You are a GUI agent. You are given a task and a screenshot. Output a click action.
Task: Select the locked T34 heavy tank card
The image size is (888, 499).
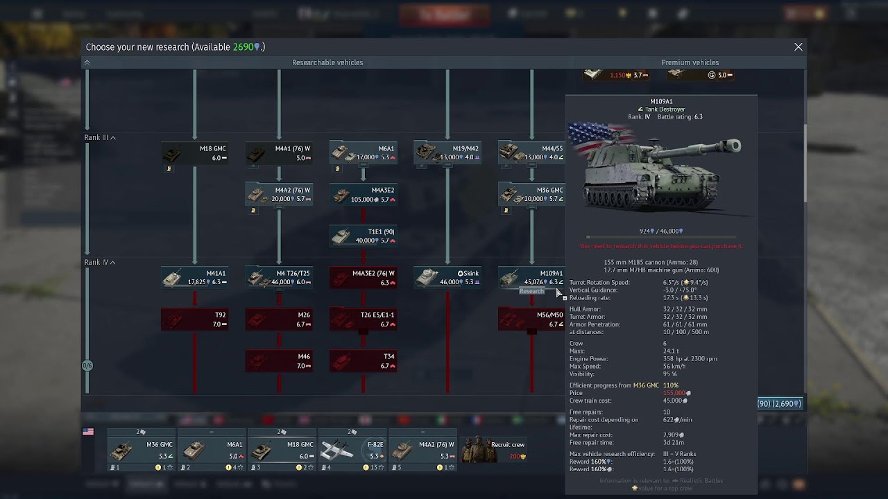[363, 361]
